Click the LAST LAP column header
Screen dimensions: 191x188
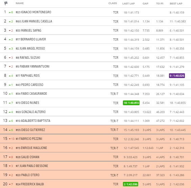point(128,3)
